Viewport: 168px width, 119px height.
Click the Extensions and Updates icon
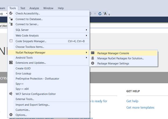[11, 63]
